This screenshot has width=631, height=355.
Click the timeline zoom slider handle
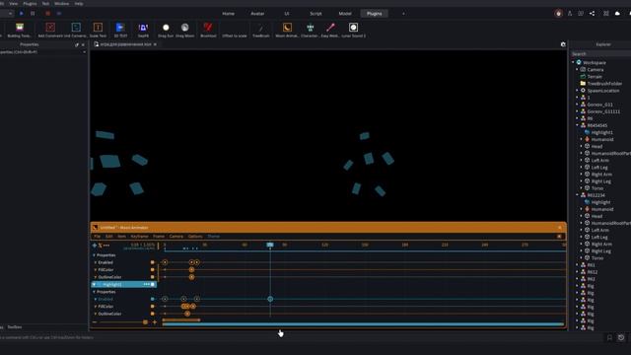point(145,322)
